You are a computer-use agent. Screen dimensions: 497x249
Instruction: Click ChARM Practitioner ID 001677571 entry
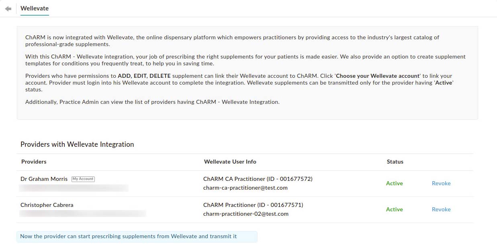point(253,204)
